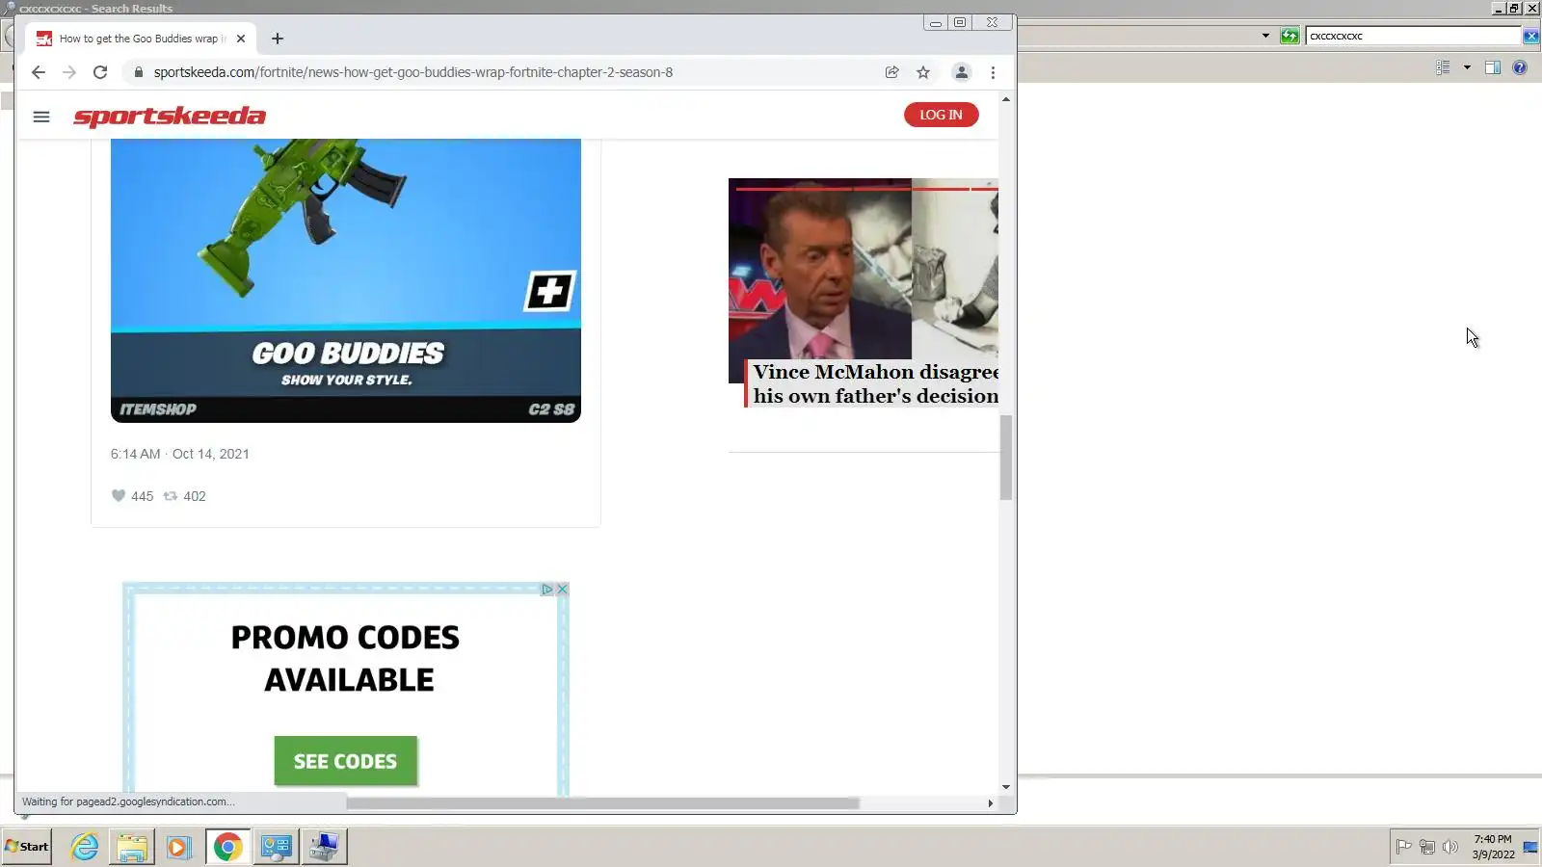Click the volume speaker tray icon
The image size is (1542, 867).
1450,847
